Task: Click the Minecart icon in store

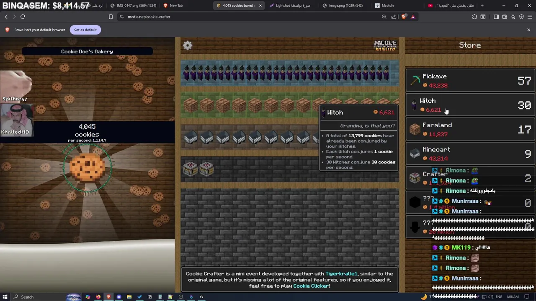Action: click(415, 154)
